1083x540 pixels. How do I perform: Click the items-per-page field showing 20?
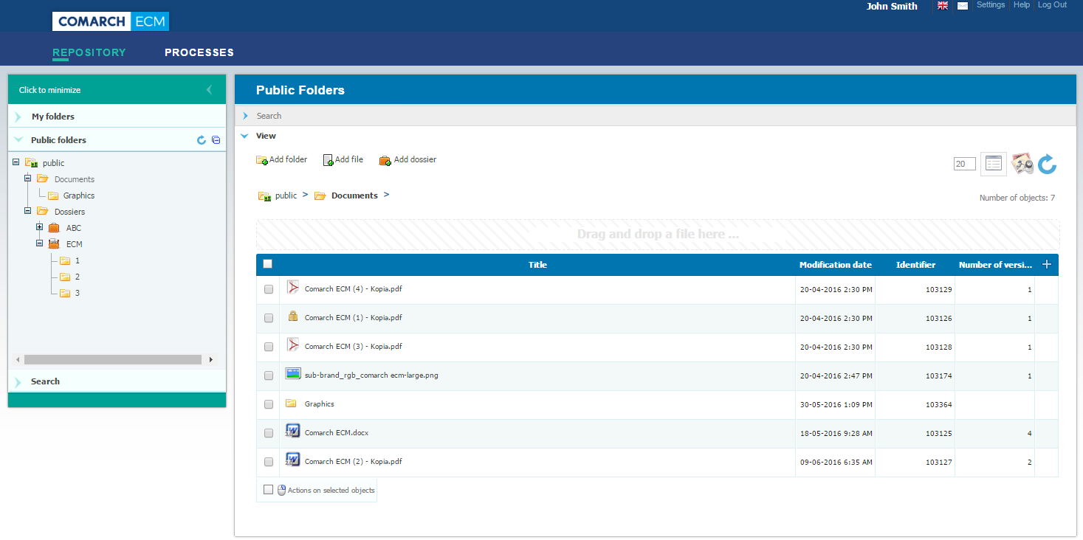(x=964, y=164)
